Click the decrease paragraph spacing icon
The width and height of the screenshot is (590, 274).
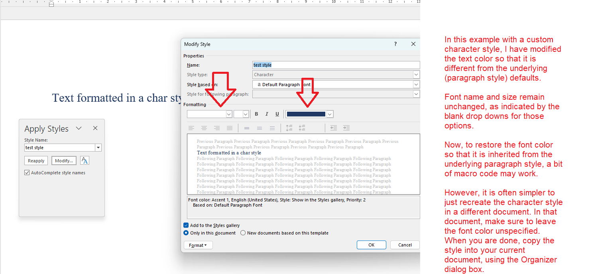tap(302, 128)
